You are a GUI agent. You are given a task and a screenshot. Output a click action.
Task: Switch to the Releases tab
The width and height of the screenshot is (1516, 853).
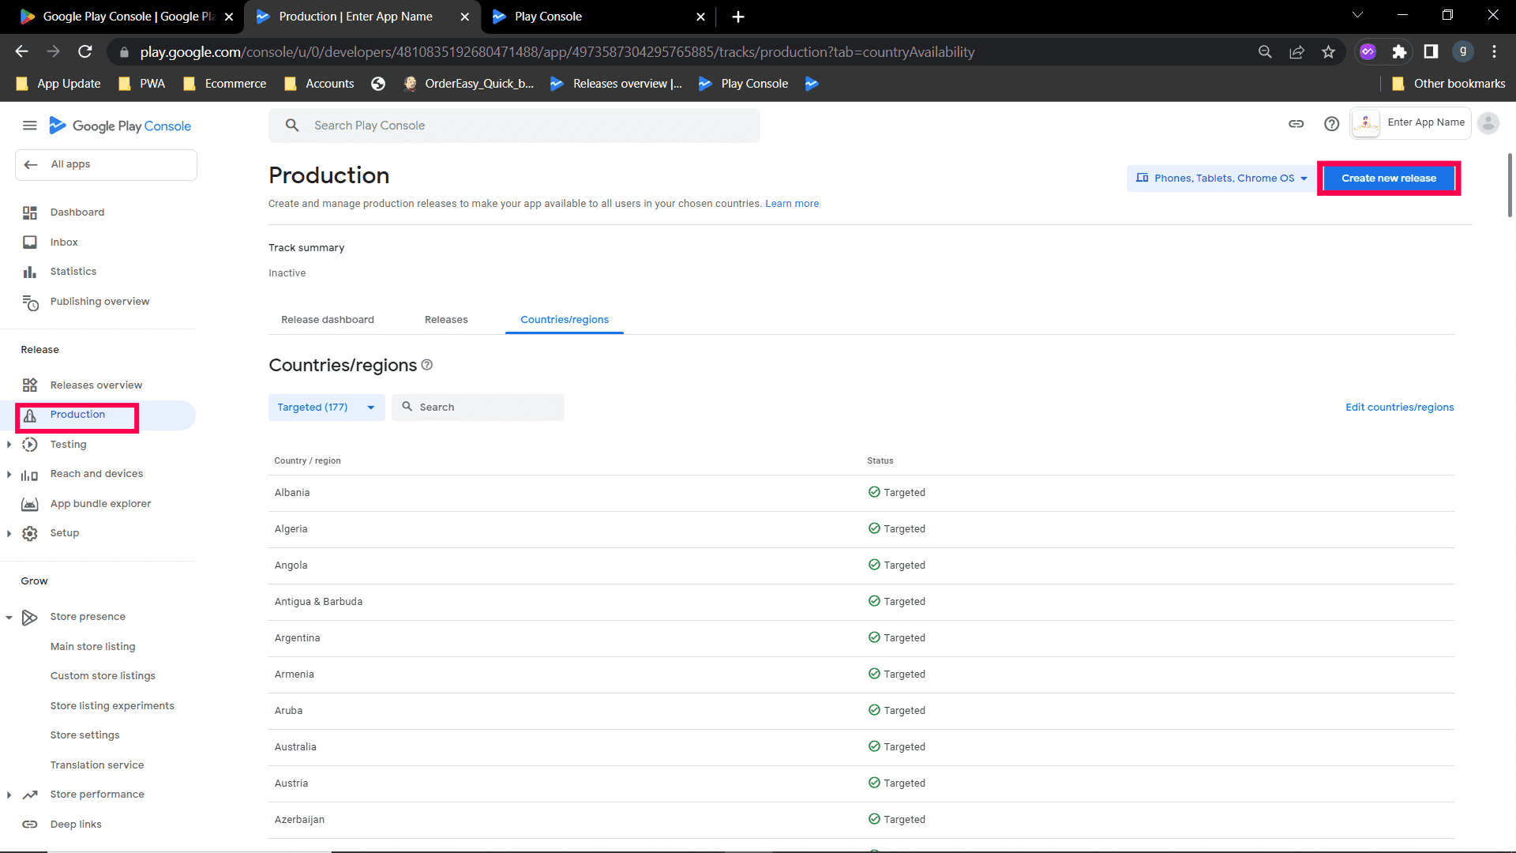446,320
